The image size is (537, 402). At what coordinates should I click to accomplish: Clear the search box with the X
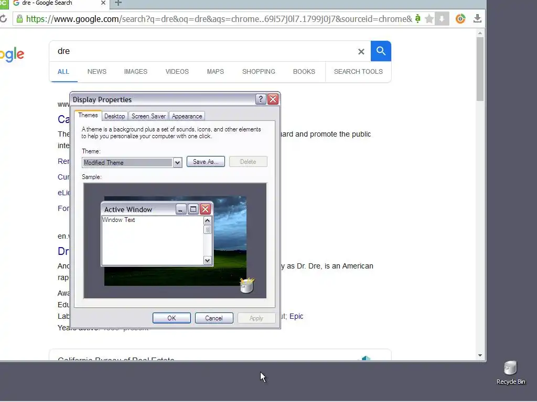tap(361, 52)
